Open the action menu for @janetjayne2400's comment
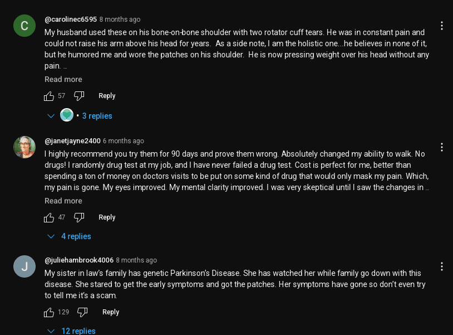Screen dimensions: 453x335 click(441, 147)
